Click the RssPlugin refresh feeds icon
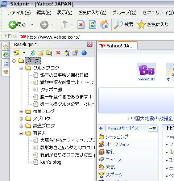Screen dimensions: 174x181 pyautogui.click(x=32, y=53)
